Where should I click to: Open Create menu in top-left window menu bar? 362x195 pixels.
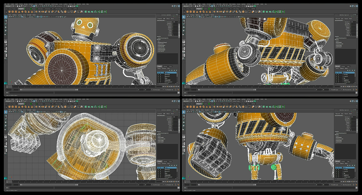[12, 4]
